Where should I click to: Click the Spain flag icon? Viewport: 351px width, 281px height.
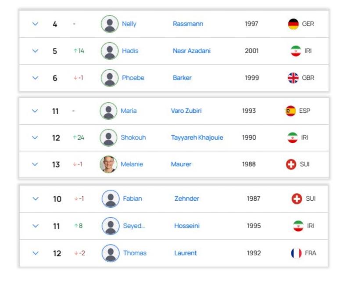pos(291,111)
